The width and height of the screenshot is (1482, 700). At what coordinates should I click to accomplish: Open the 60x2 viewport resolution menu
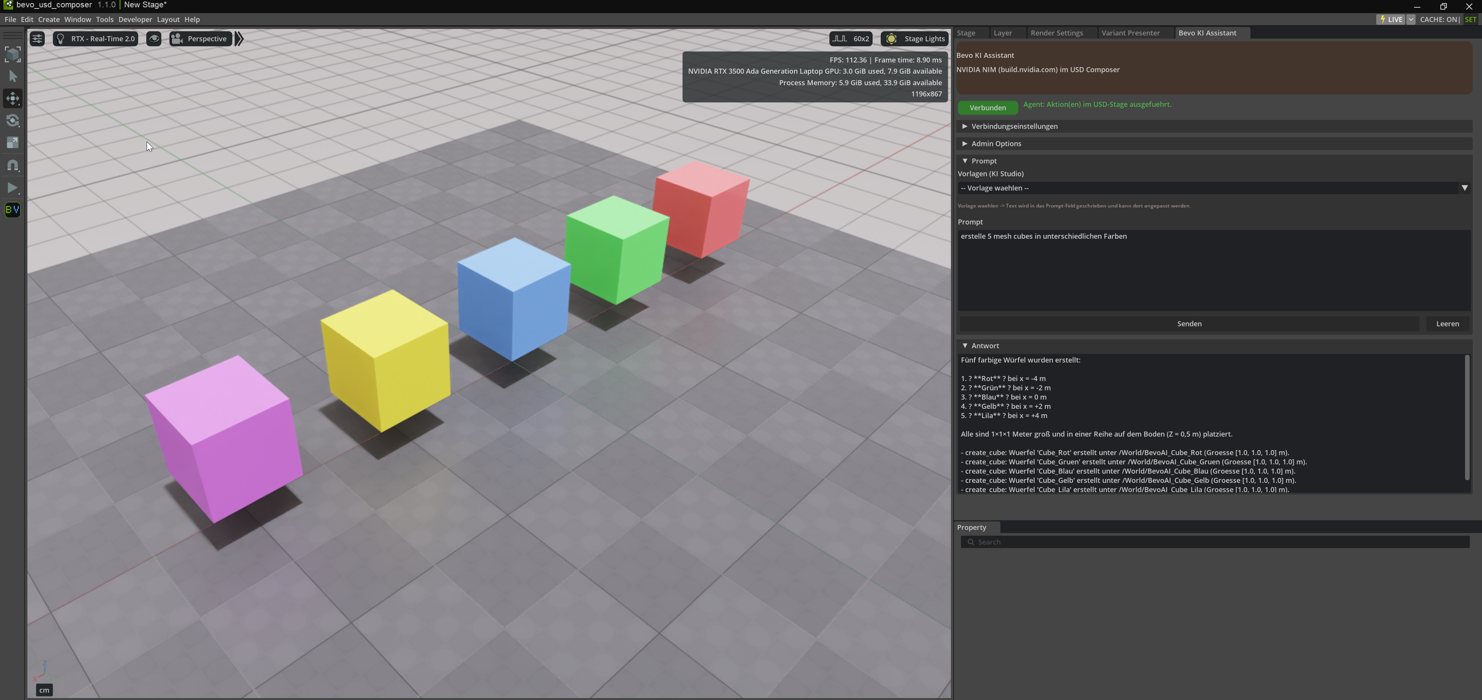pyautogui.click(x=851, y=39)
